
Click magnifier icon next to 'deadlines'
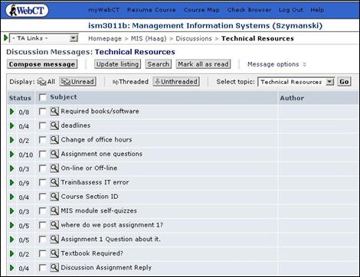coord(54,125)
